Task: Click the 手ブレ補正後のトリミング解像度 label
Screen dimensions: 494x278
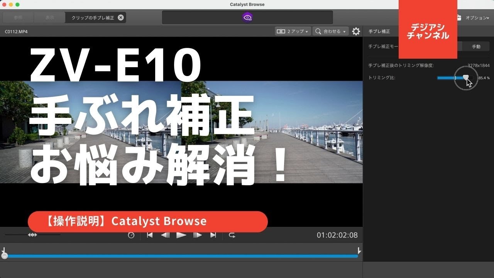Action: (x=401, y=66)
